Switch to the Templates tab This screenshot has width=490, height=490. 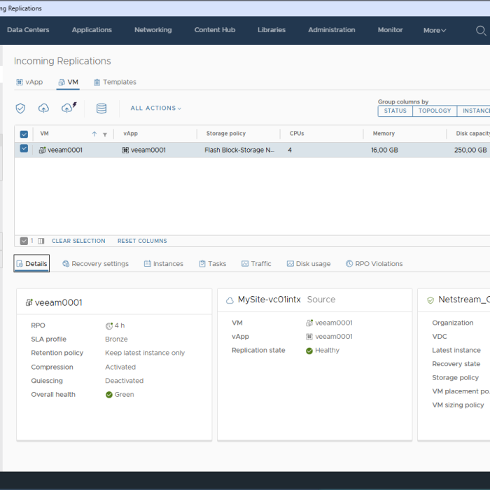[x=115, y=82]
